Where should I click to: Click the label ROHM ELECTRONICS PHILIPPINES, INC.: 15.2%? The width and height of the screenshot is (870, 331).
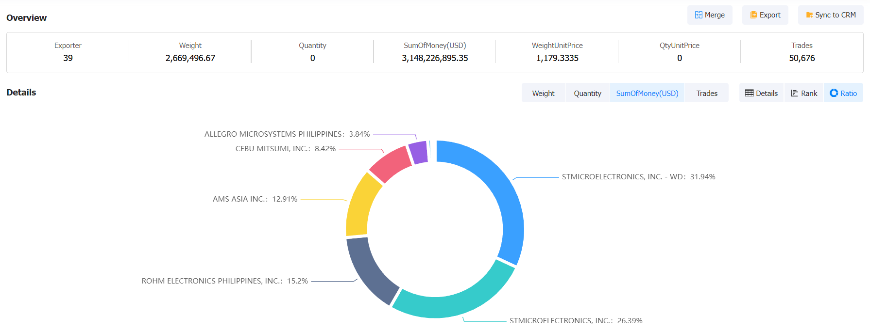point(224,281)
